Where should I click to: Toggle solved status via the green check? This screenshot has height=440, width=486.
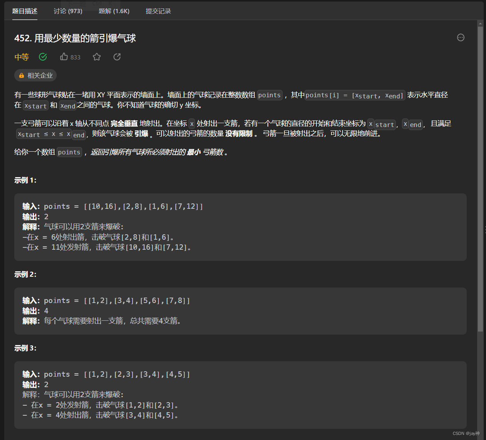43,57
